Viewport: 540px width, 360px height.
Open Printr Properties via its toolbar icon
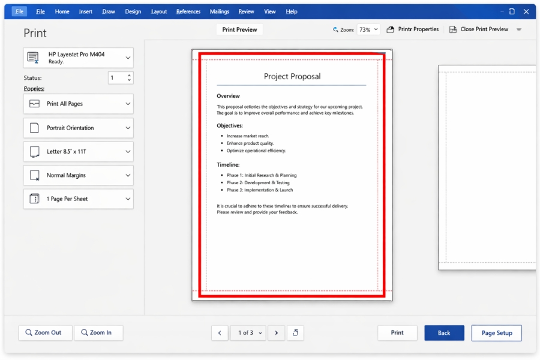[x=390, y=29]
